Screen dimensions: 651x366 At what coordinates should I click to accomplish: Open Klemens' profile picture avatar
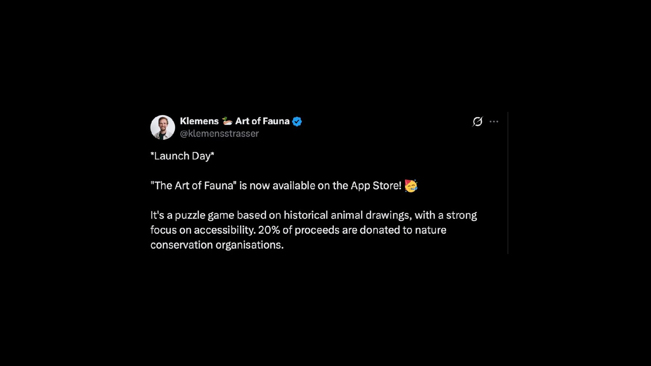coord(163,127)
